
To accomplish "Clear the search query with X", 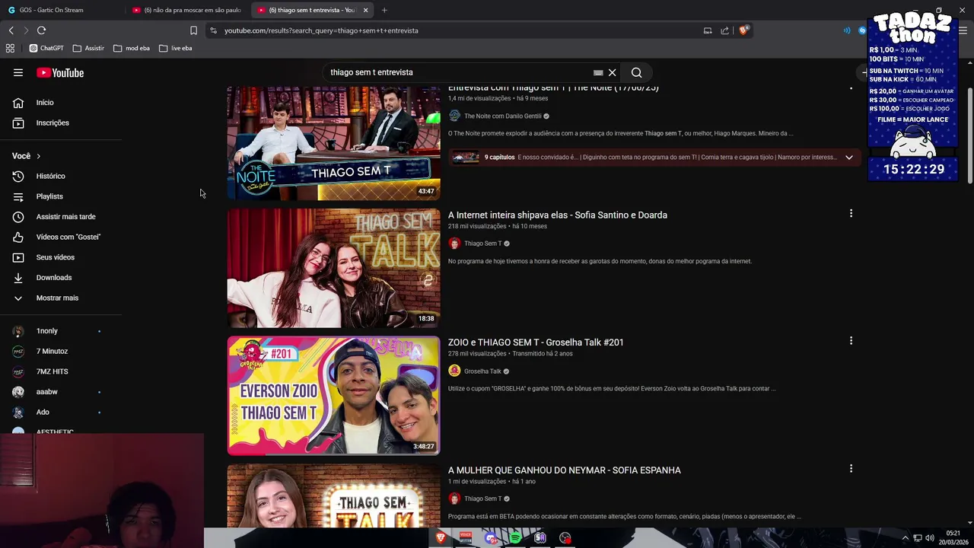I will pyautogui.click(x=612, y=72).
